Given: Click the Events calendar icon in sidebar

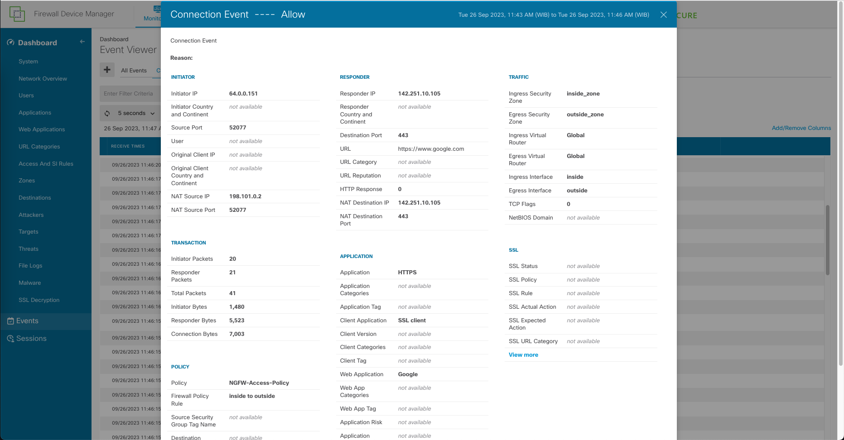Looking at the screenshot, I should [10, 321].
